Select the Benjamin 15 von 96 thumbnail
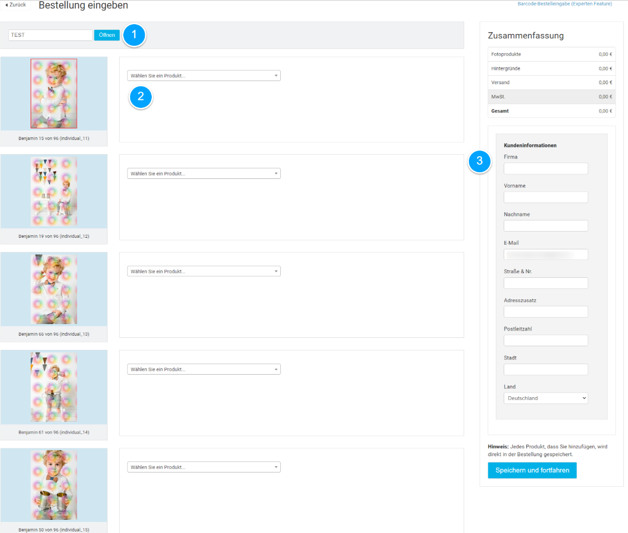Screen dimensions: 628x533 [x=54, y=94]
